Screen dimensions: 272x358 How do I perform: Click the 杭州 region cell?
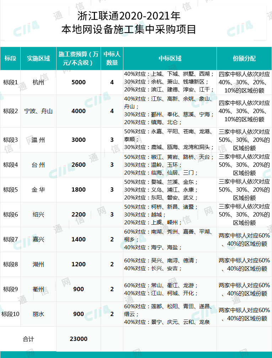[x=38, y=82]
